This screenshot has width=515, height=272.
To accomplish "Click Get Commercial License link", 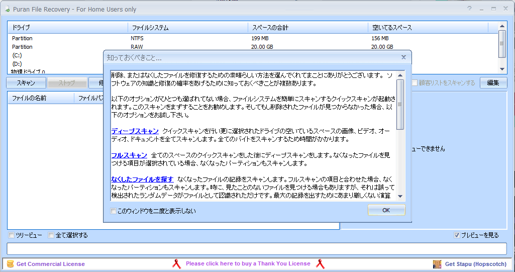I will tap(51, 264).
